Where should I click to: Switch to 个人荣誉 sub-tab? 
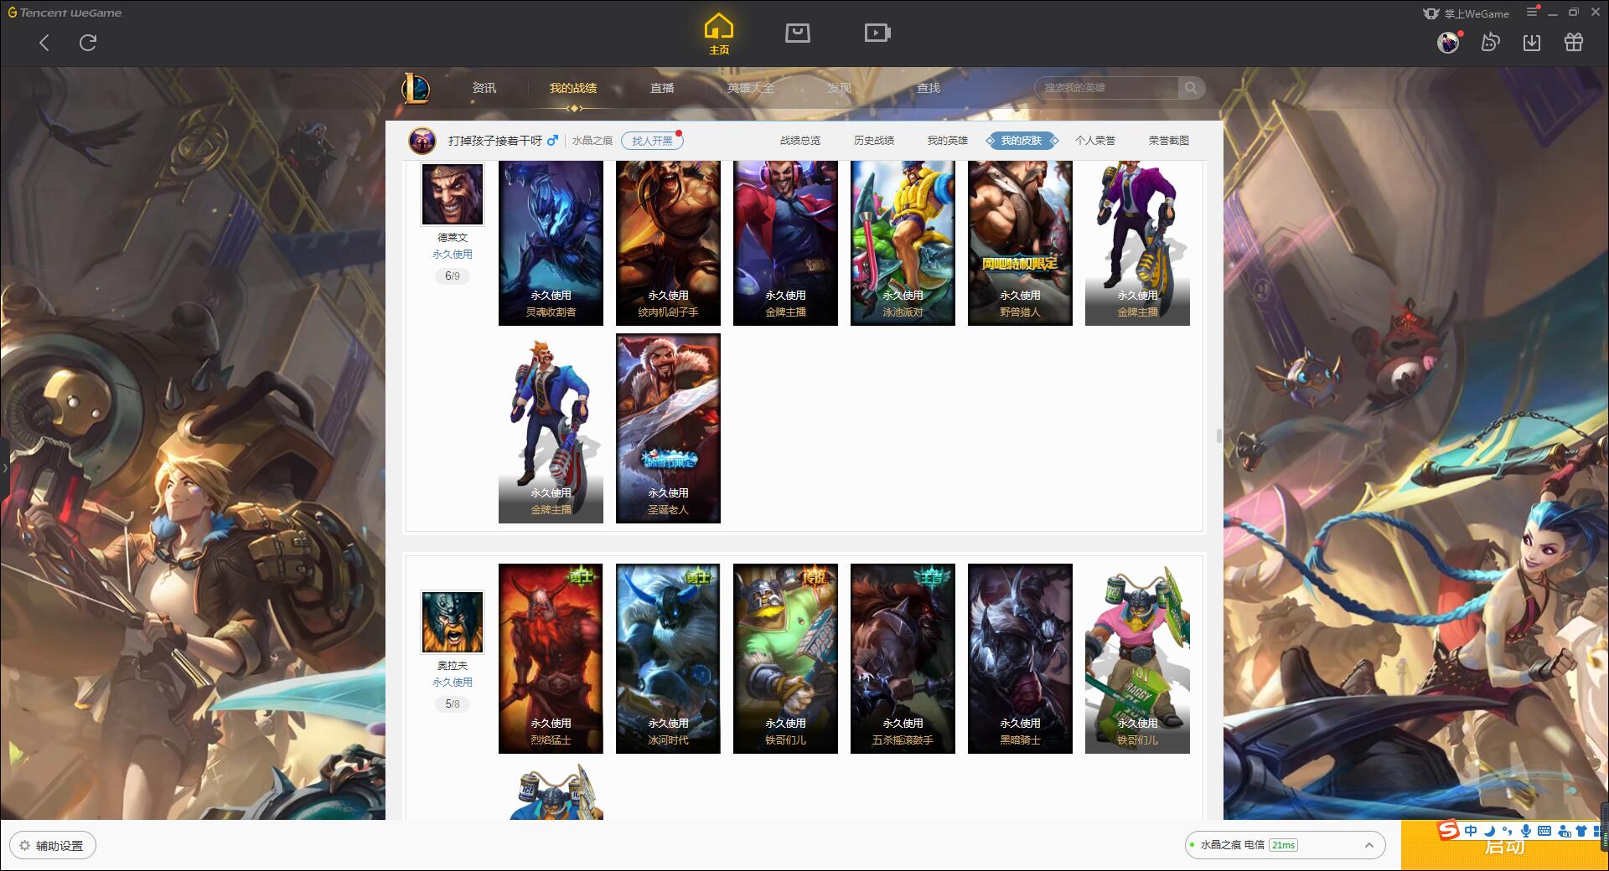click(1095, 141)
